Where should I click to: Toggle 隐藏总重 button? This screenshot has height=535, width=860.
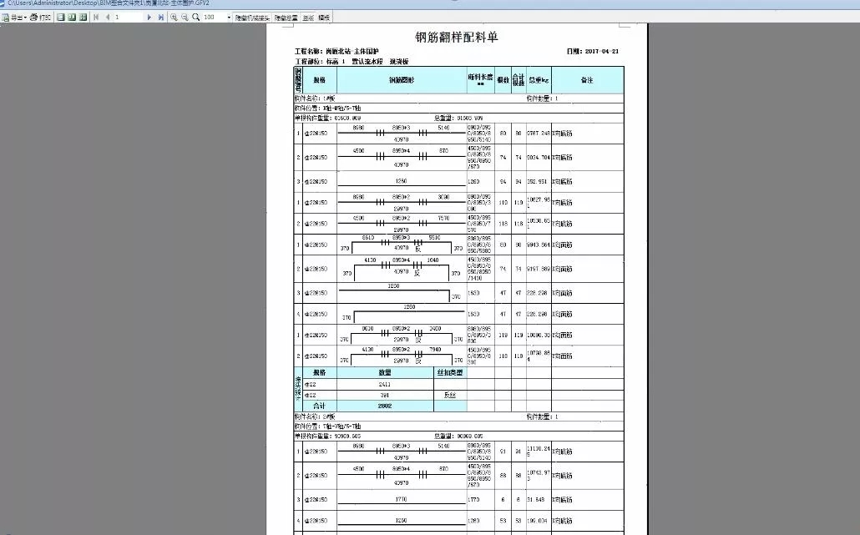tap(286, 18)
